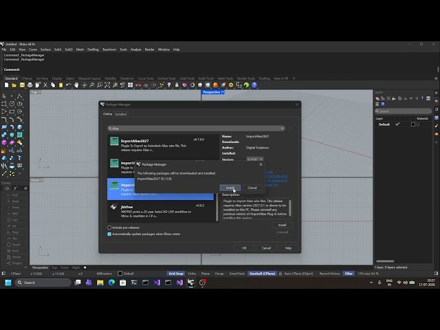Select the Pan hand tool

[x=76, y=85]
